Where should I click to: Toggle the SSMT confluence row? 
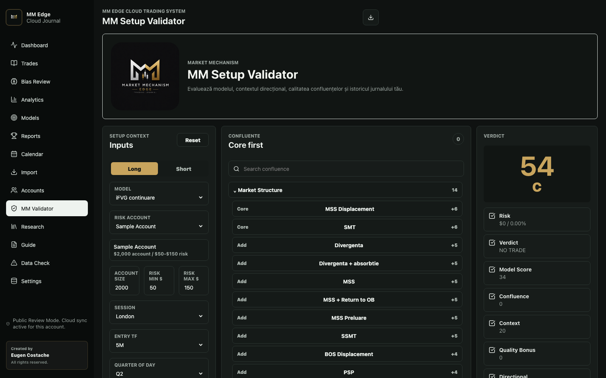(x=347, y=336)
